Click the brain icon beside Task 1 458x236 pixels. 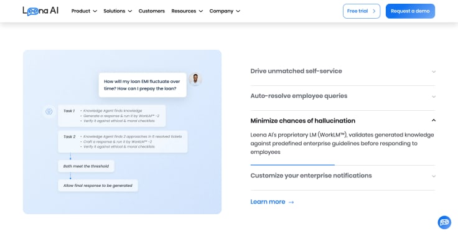49,111
